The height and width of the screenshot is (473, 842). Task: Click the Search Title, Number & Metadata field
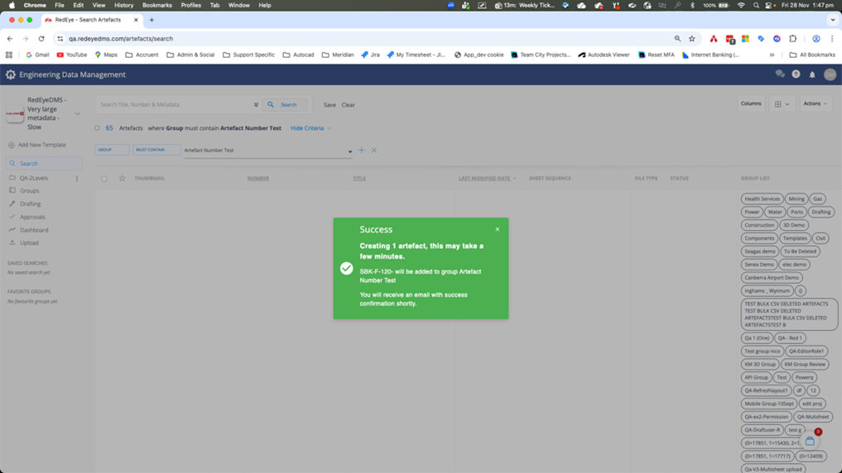[x=174, y=105]
